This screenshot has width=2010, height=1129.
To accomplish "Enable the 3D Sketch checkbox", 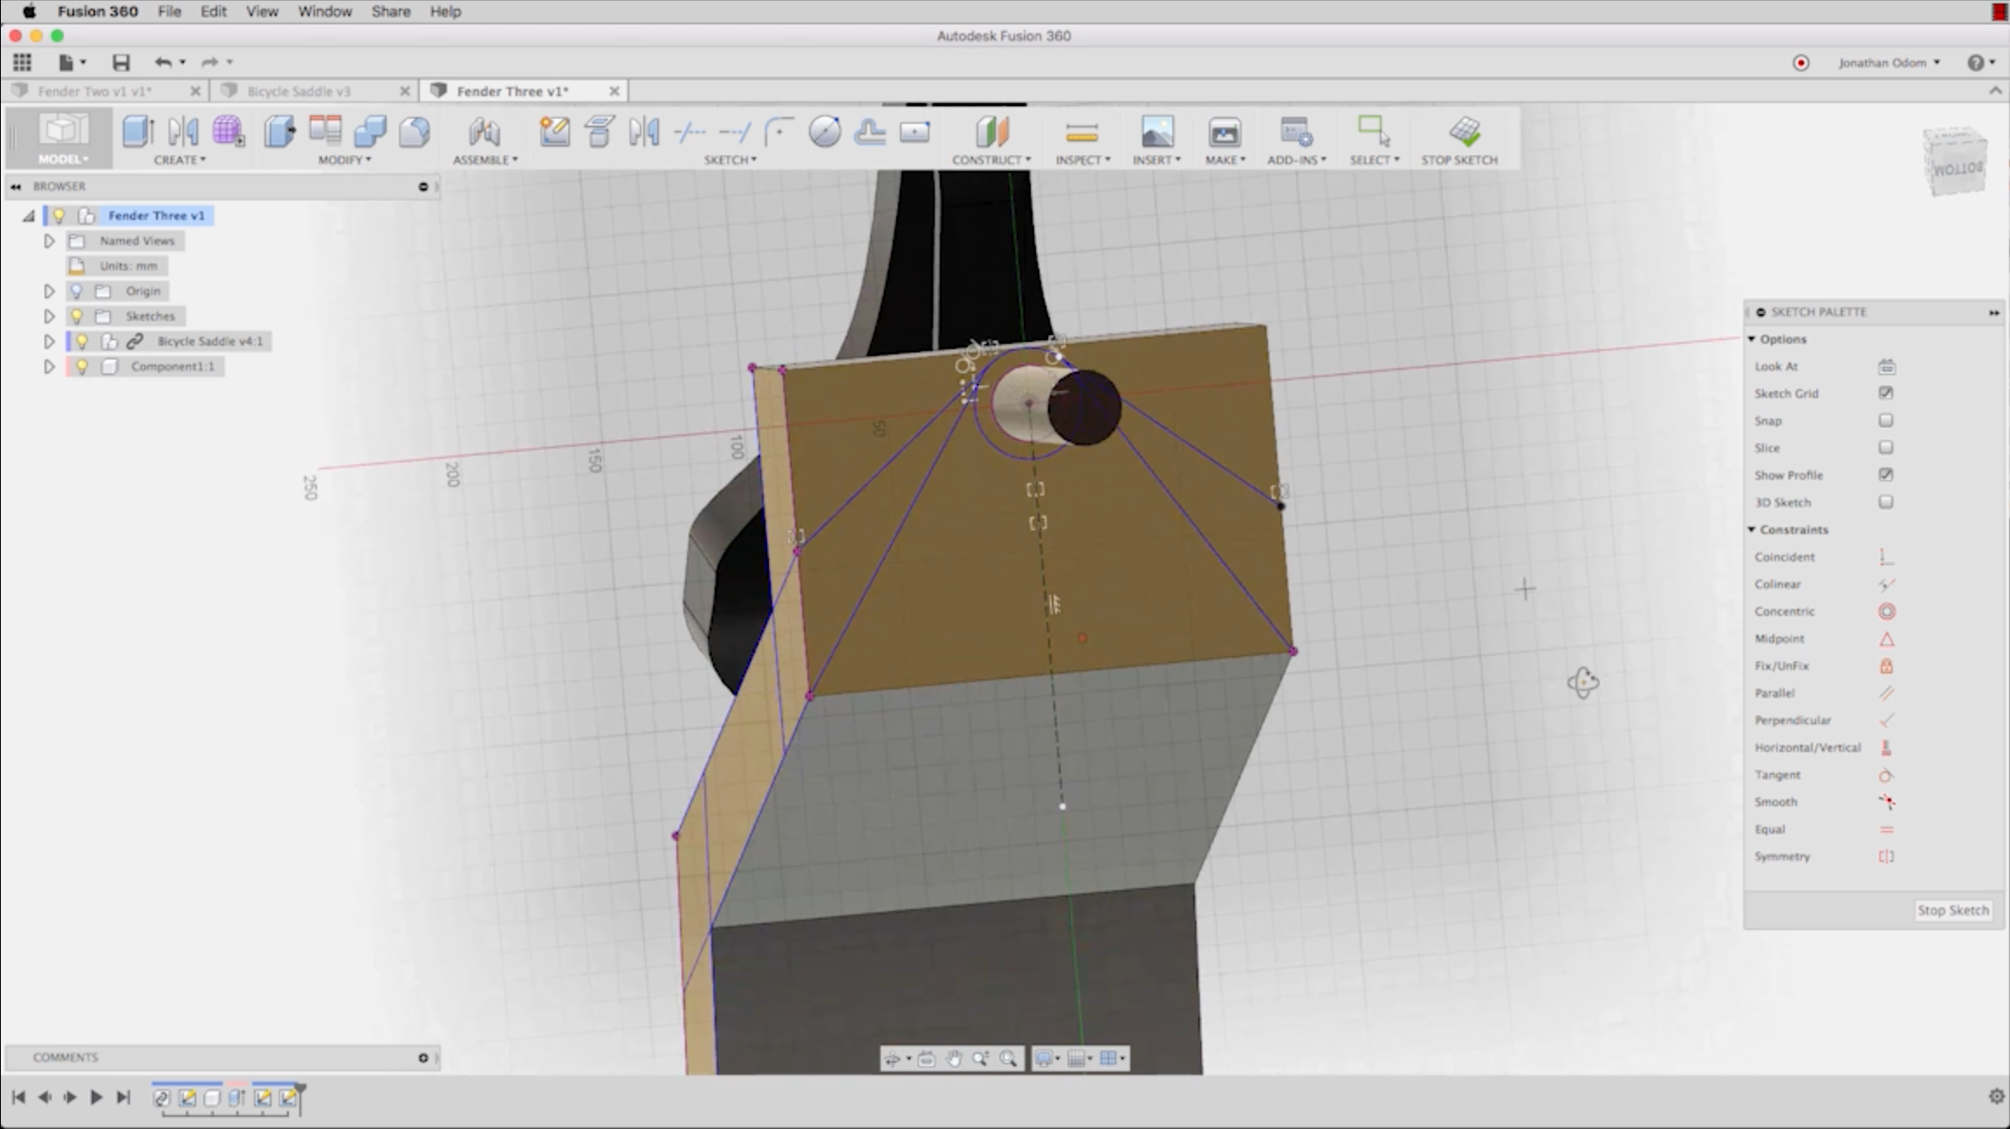I will (1886, 503).
